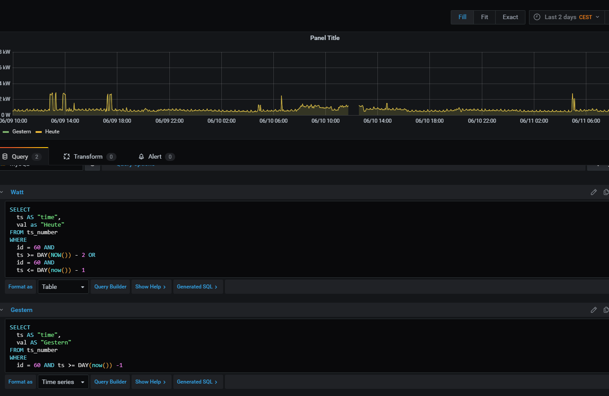Expand Show Help for Watt query
The width and height of the screenshot is (609, 396).
click(x=150, y=287)
